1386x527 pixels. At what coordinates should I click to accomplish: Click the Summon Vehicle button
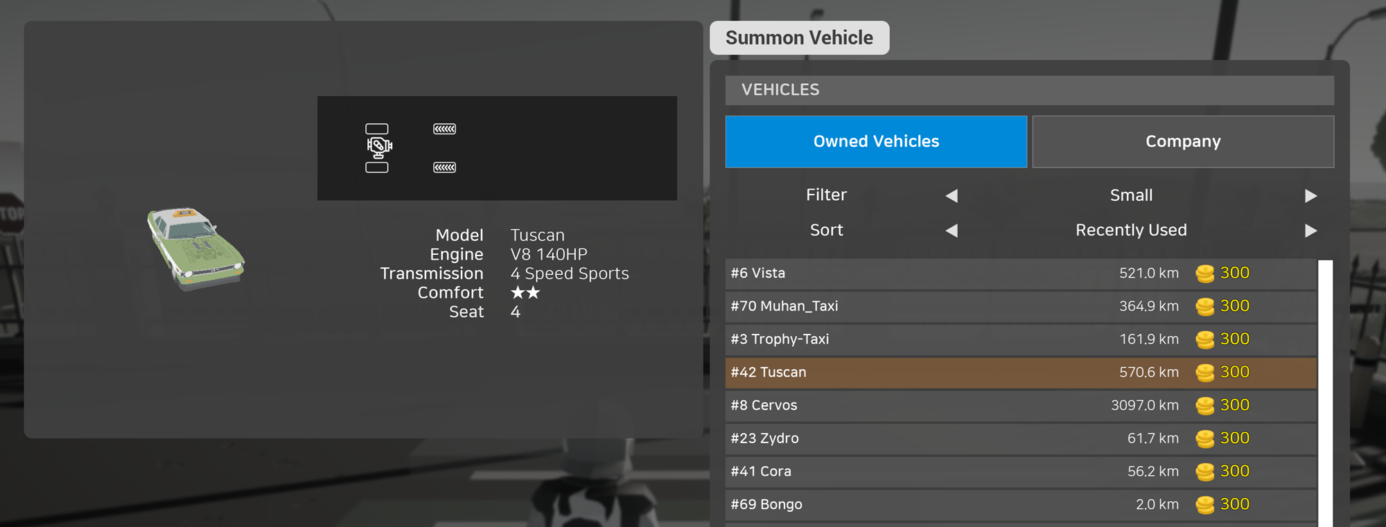[799, 37]
